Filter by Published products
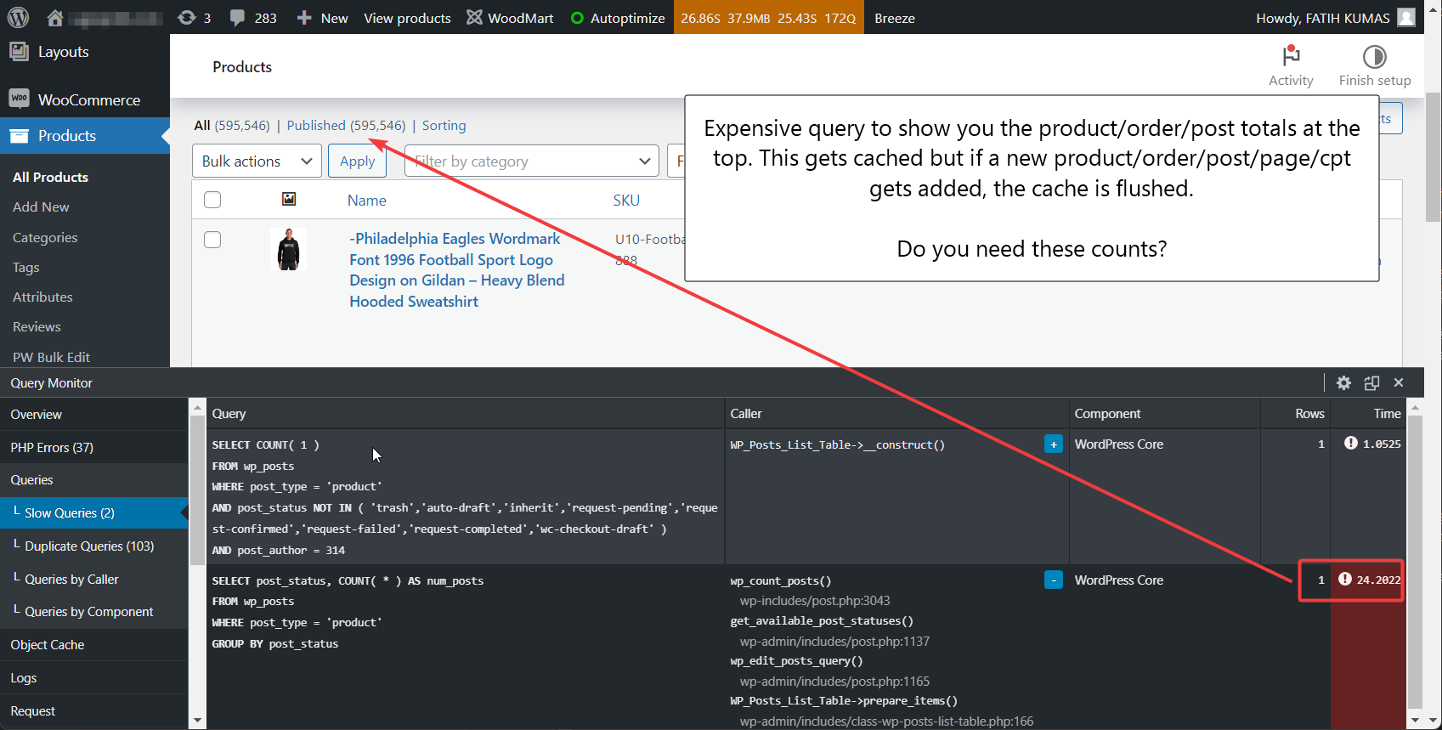 click(x=346, y=125)
